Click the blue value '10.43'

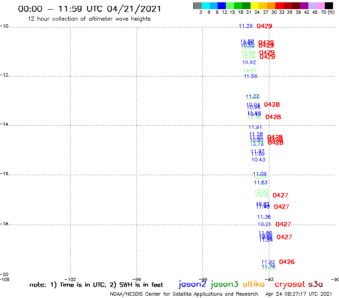point(258,160)
